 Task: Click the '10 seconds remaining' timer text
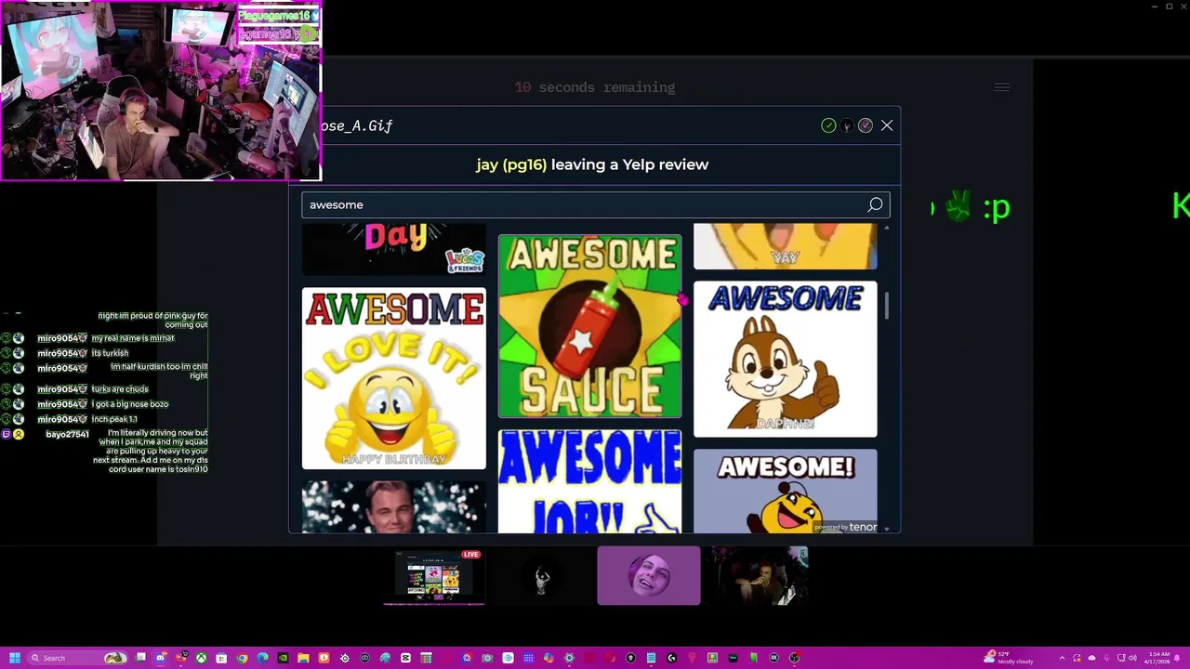coord(595,87)
